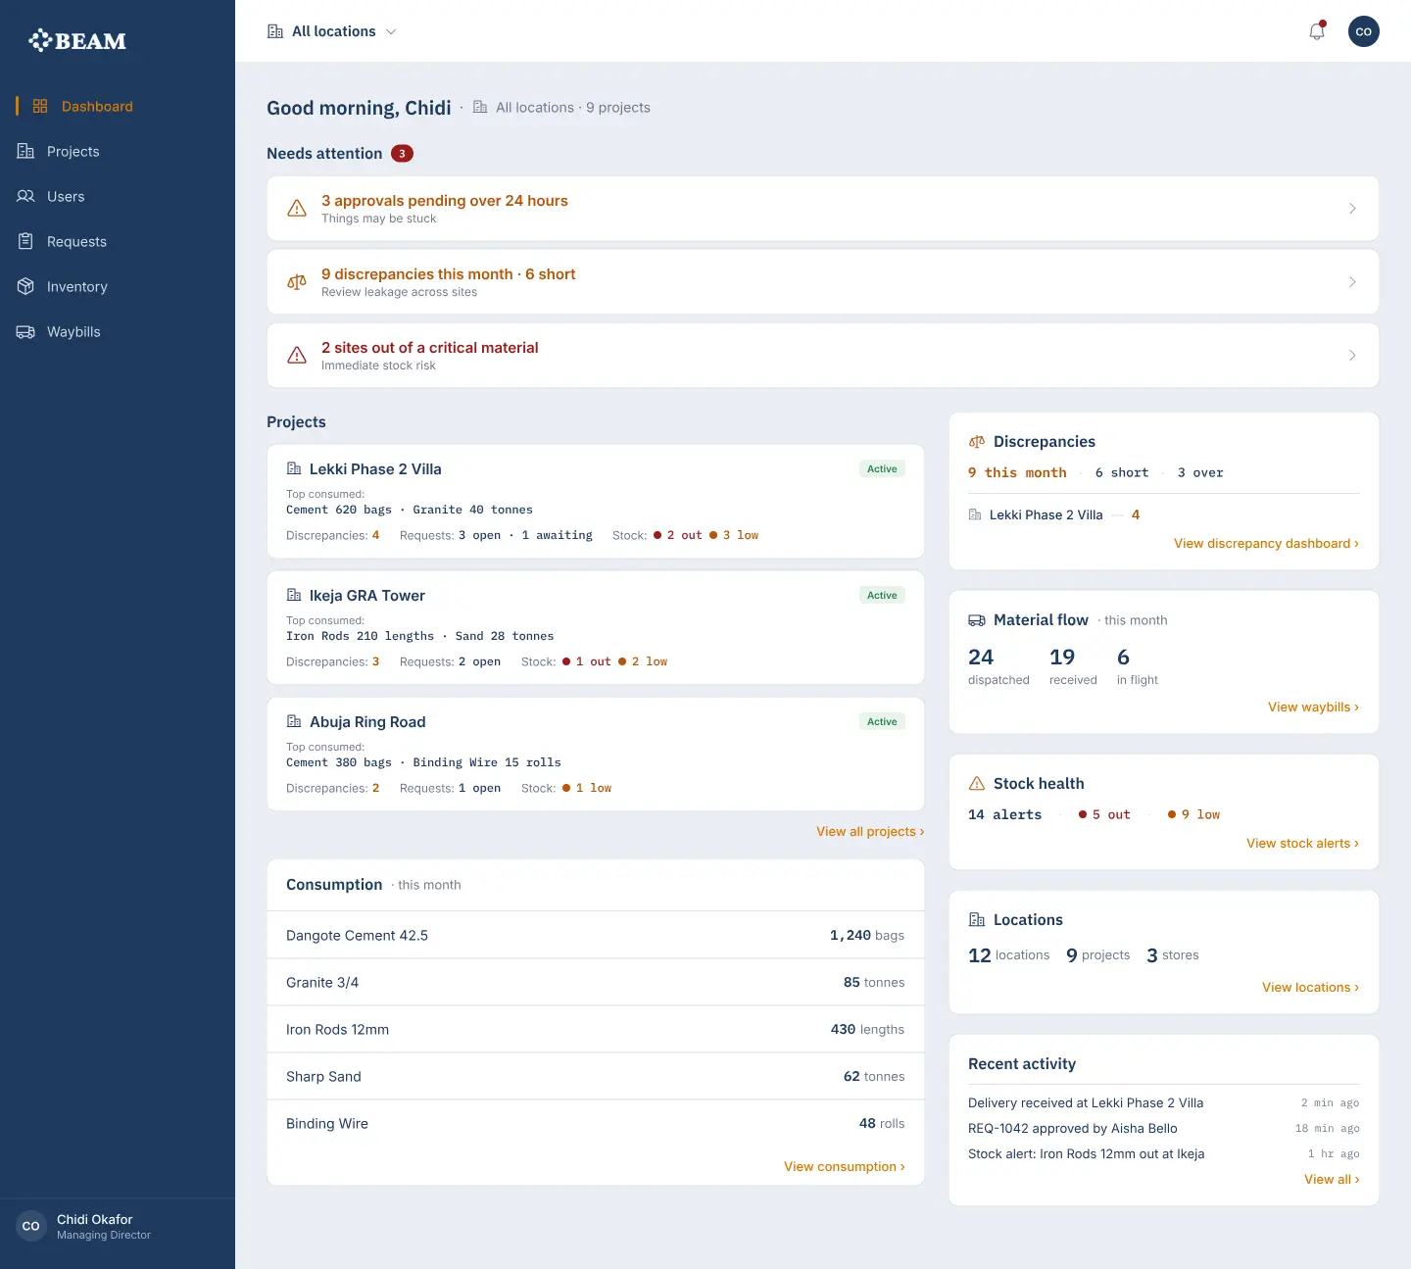
Task: Open View all recent activity link
Action: [1332, 1179]
